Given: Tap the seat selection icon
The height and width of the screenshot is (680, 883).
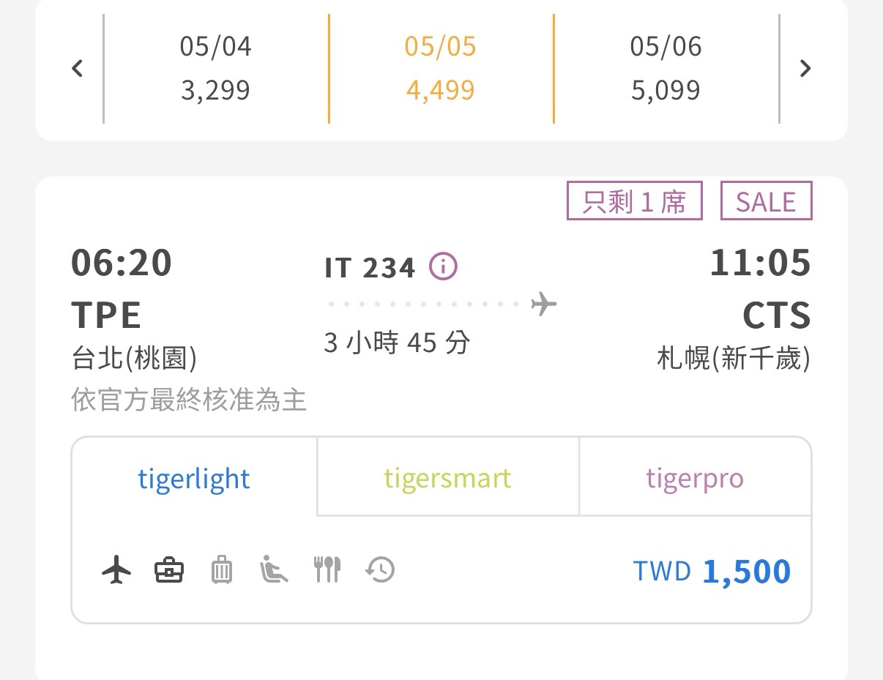Looking at the screenshot, I should (274, 569).
